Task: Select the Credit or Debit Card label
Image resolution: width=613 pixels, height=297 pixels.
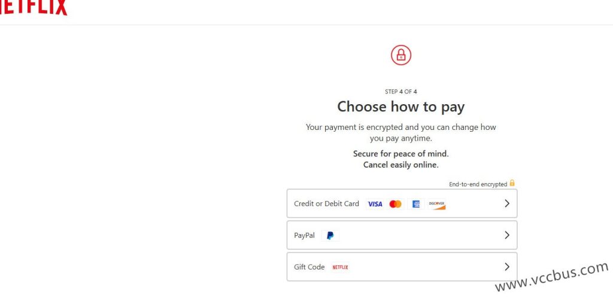Action: click(x=326, y=204)
